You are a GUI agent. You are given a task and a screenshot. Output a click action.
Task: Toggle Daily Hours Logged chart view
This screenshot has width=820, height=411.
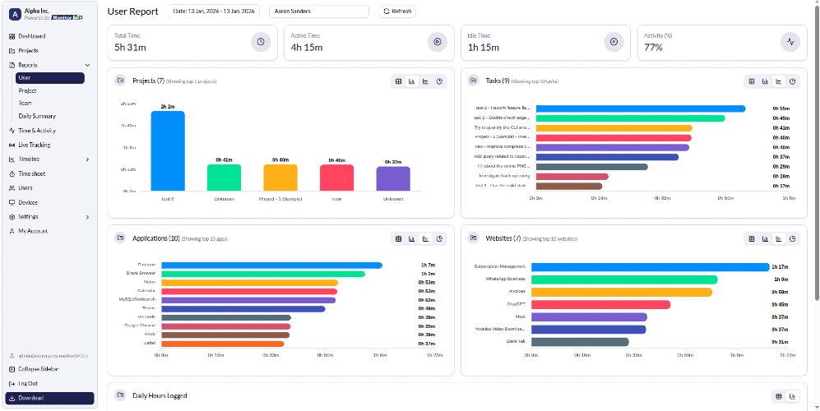(793, 396)
